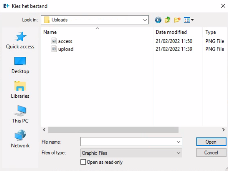The image size is (228, 171).
Task: Open Quick access in sidebar
Action: click(20, 40)
